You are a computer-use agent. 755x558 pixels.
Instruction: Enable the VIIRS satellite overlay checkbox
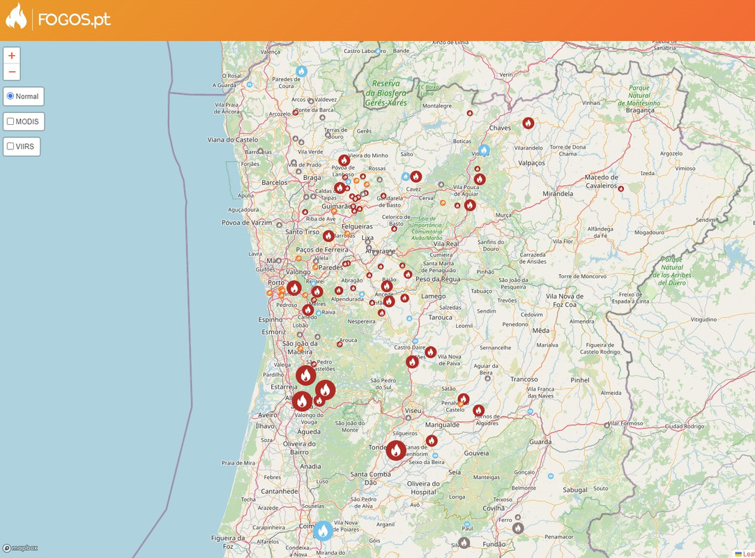pos(10,146)
